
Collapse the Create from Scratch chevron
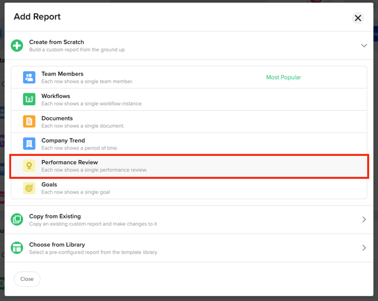point(364,46)
